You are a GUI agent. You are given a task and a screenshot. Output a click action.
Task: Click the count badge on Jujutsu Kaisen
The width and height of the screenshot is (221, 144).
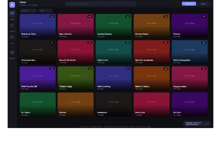[128, 17]
